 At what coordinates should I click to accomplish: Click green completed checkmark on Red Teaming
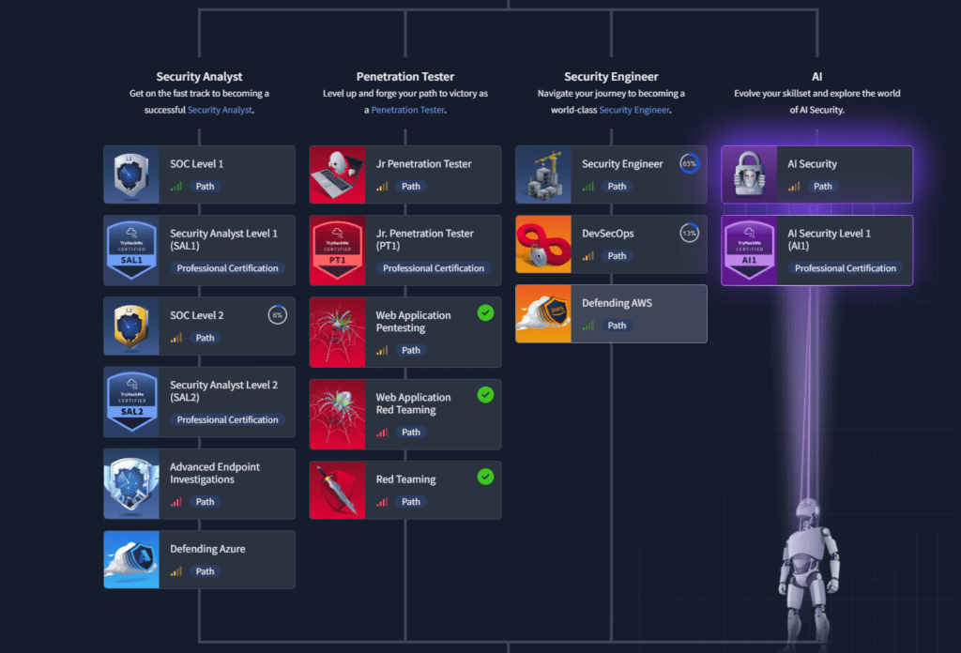(485, 477)
